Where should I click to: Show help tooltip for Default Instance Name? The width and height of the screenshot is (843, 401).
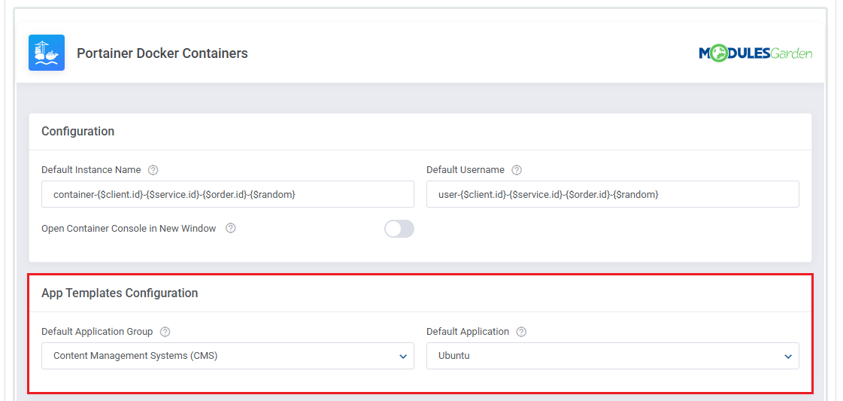(x=153, y=170)
